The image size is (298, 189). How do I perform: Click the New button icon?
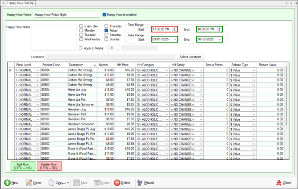point(8,182)
